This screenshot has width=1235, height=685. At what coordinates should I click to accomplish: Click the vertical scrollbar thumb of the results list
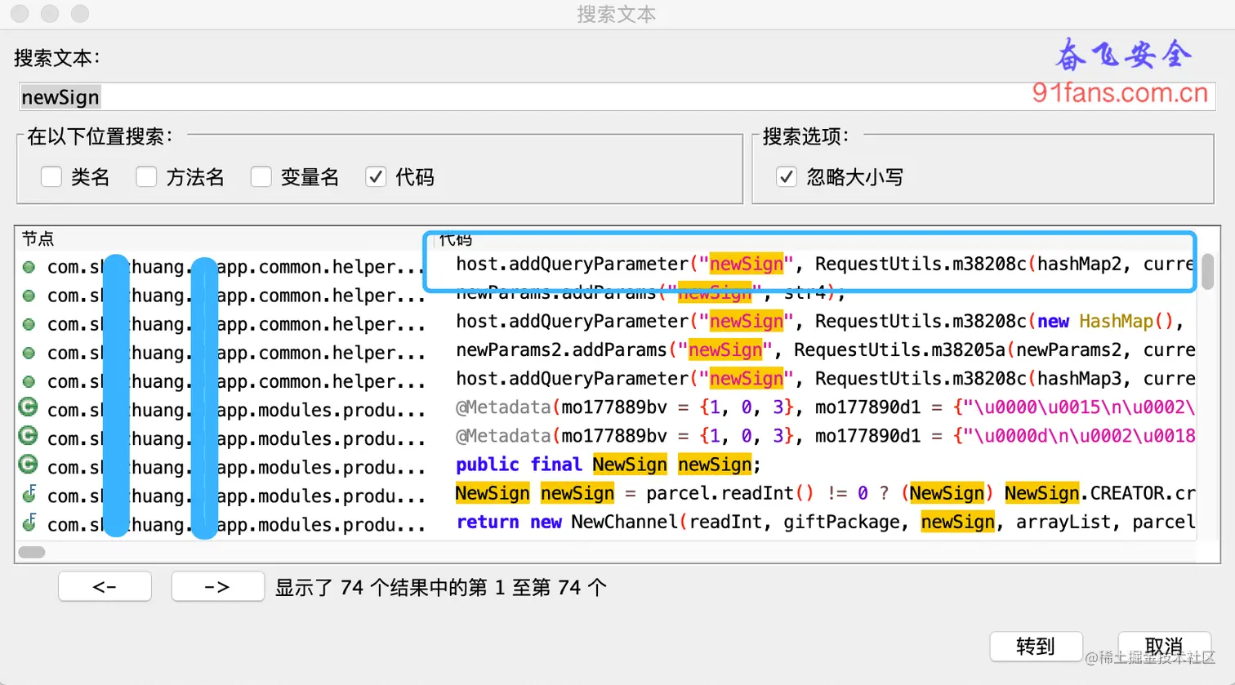tap(1207, 271)
